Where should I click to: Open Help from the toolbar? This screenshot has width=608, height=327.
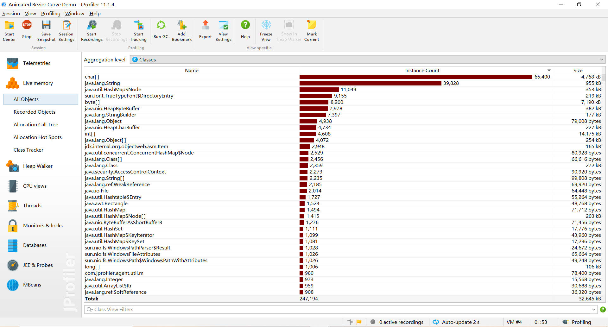tap(245, 31)
